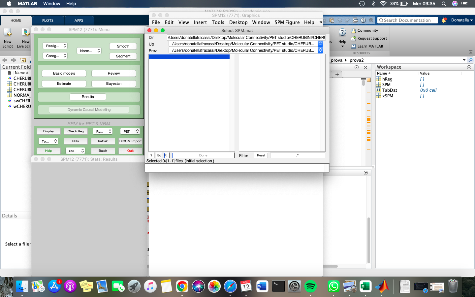
Task: Click the Ed editor icon in the file selector
Action: (159, 155)
